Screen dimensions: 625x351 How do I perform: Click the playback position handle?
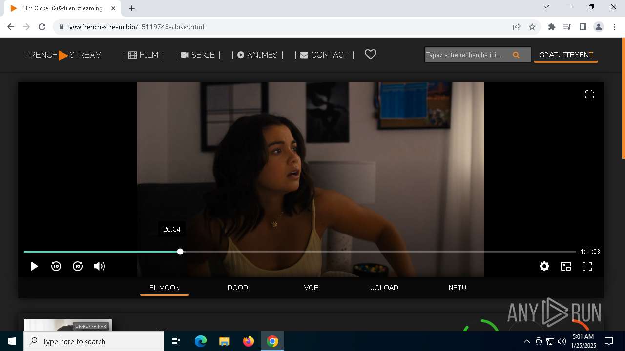coord(180,252)
